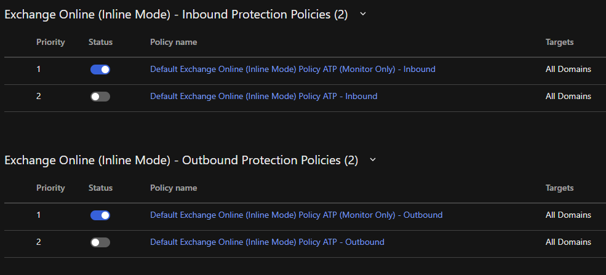
Task: Select All Domains for priority 2 Outbound policy
Action: tap(568, 242)
